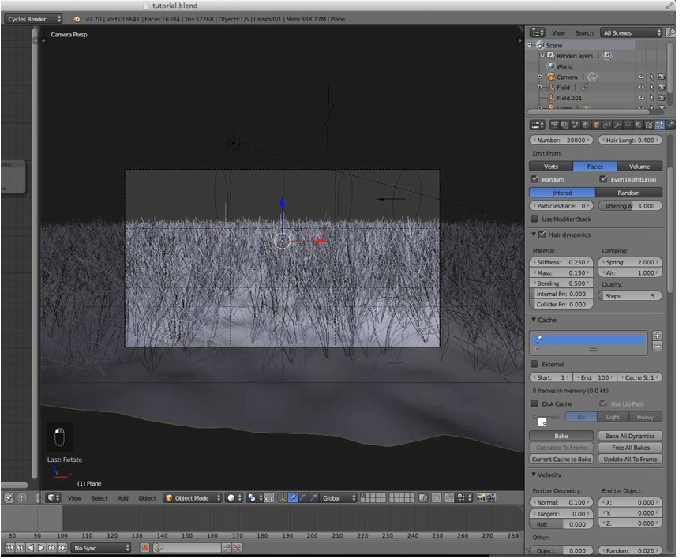Hide the Camera object via eye icon
The height and width of the screenshot is (559, 690).
pos(640,77)
